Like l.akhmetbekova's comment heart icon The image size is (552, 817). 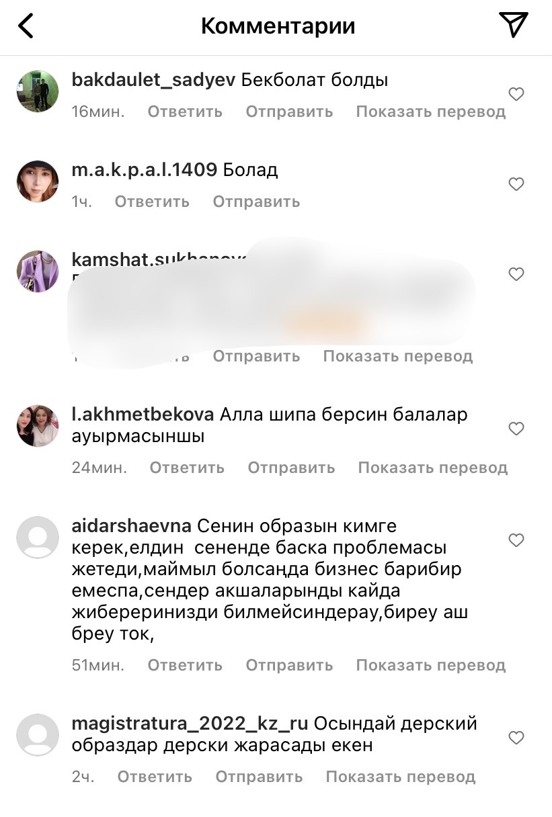(516, 429)
